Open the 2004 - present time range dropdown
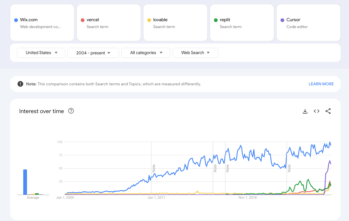 click(93, 53)
